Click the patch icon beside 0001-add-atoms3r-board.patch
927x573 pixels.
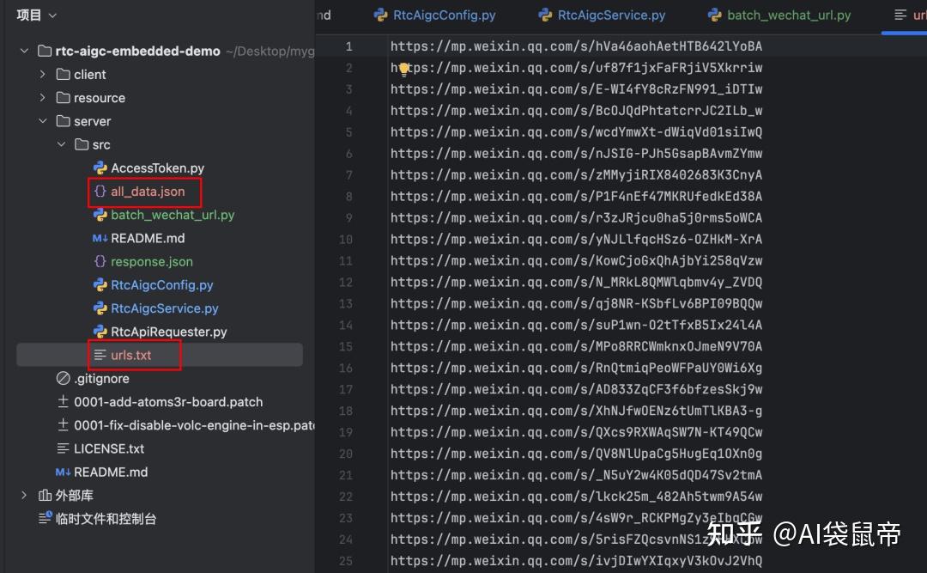pyautogui.click(x=64, y=402)
